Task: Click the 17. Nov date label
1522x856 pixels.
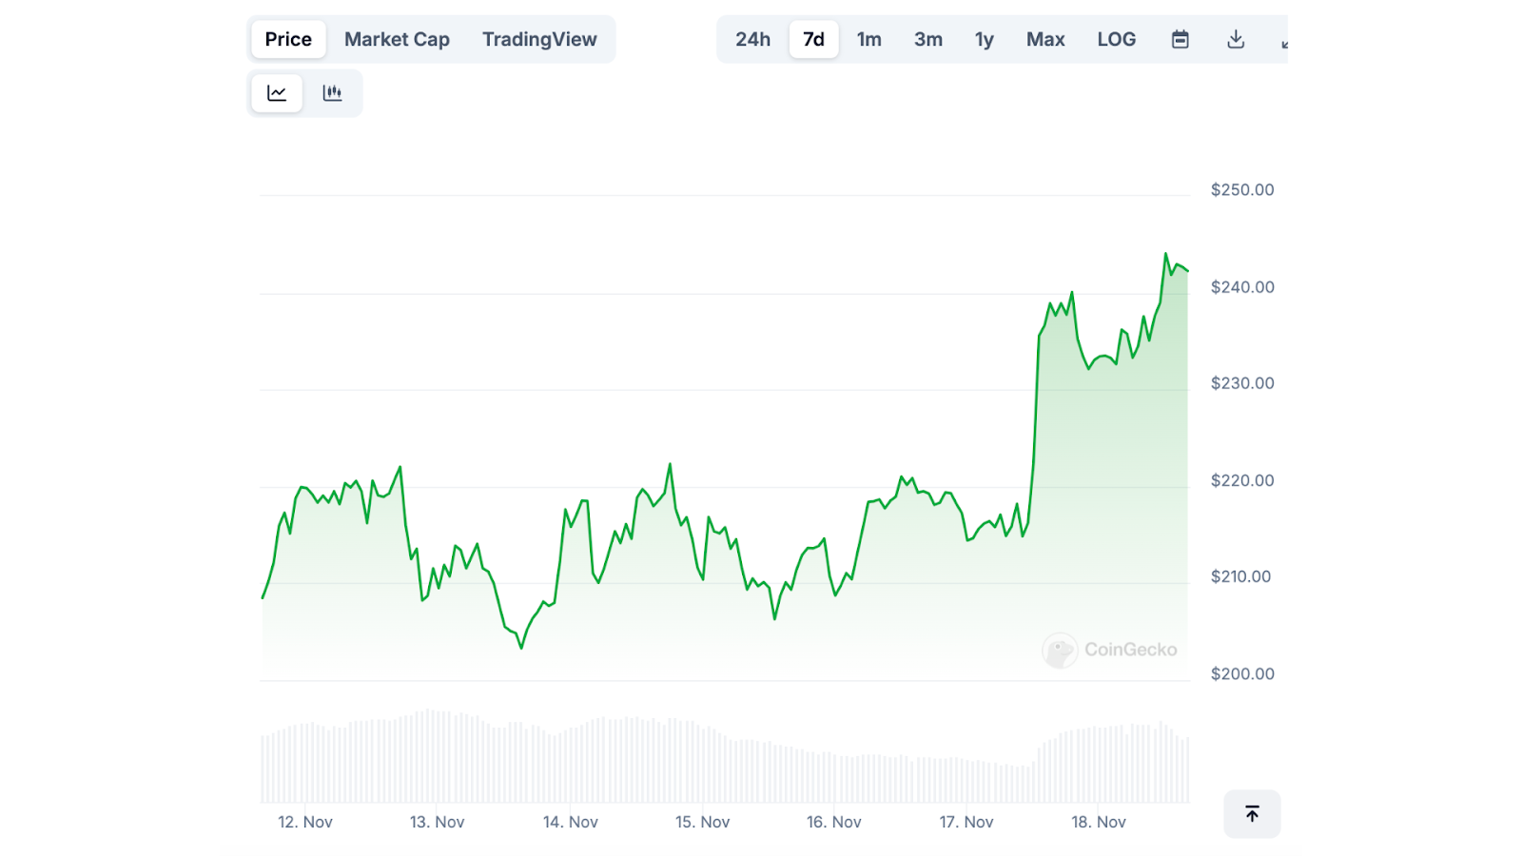Action: point(966,822)
